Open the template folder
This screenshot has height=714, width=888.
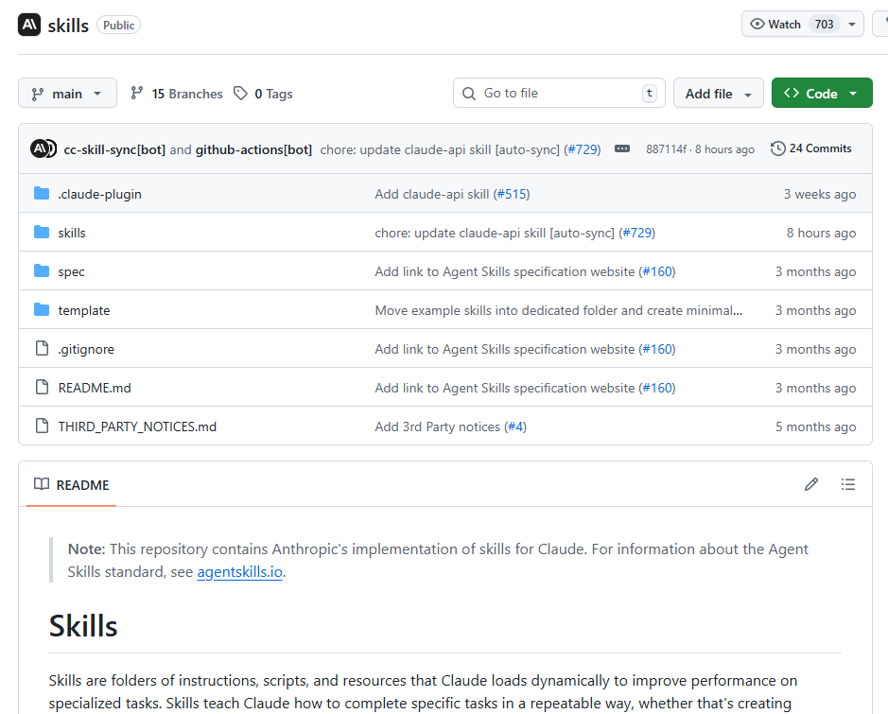[84, 310]
